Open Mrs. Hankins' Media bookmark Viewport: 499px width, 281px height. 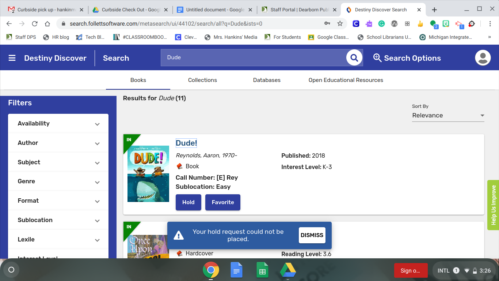231,37
